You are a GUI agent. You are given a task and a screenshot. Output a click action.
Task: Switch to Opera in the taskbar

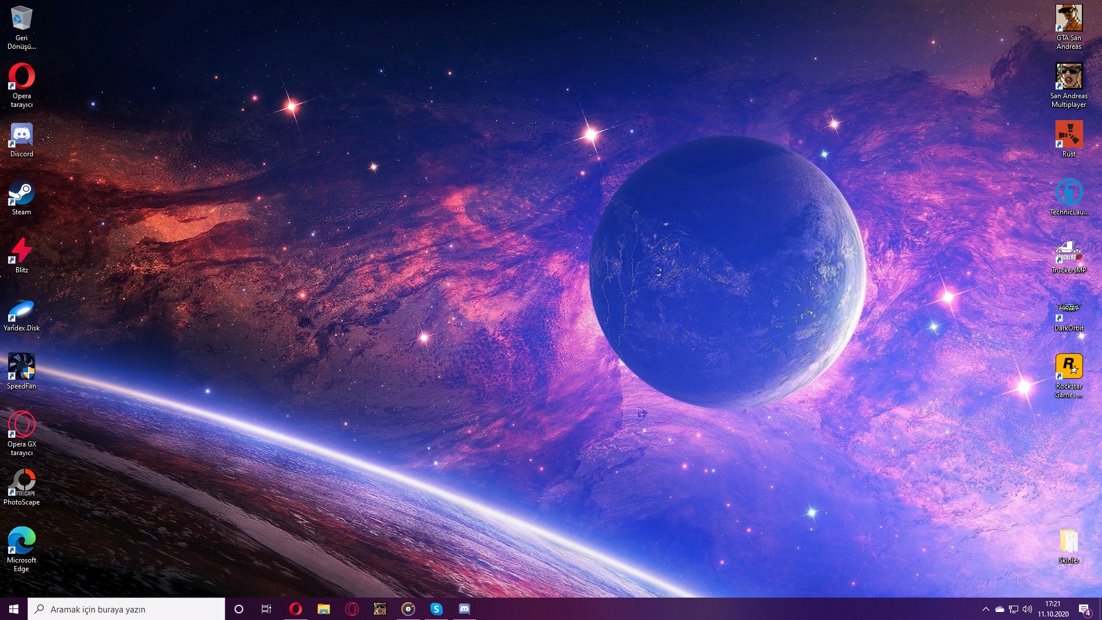(x=295, y=609)
